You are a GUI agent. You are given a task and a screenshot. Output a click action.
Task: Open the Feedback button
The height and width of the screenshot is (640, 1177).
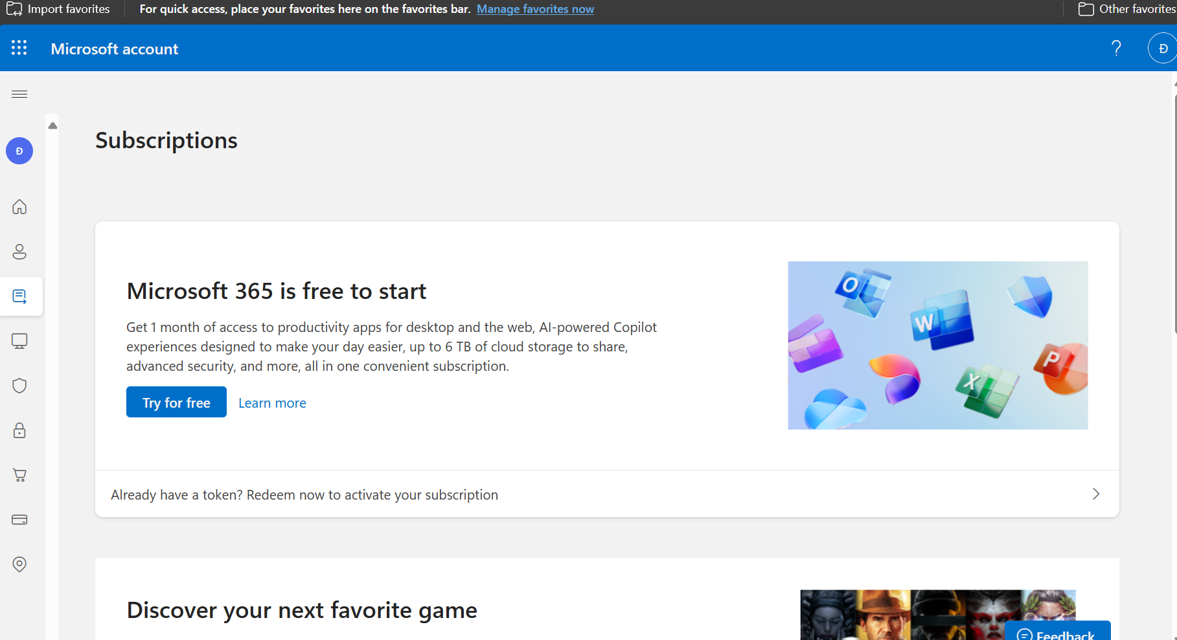tap(1058, 632)
